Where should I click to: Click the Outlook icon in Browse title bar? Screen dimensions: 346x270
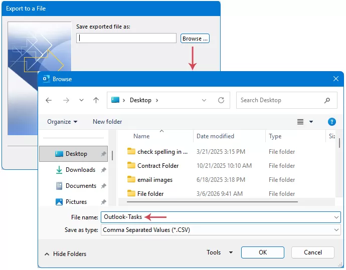(x=46, y=79)
